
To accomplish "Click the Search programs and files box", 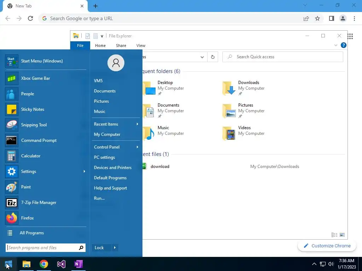I will 46,248.
